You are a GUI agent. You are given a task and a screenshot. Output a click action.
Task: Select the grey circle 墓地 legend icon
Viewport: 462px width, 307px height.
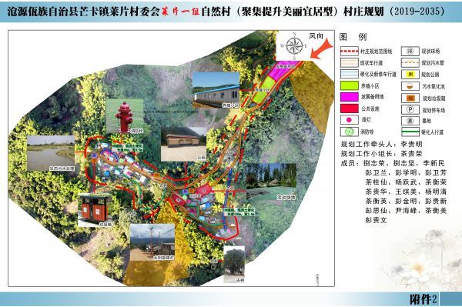coord(410,121)
